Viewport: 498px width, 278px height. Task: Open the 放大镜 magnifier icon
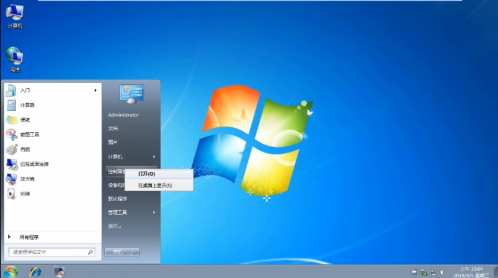11,179
